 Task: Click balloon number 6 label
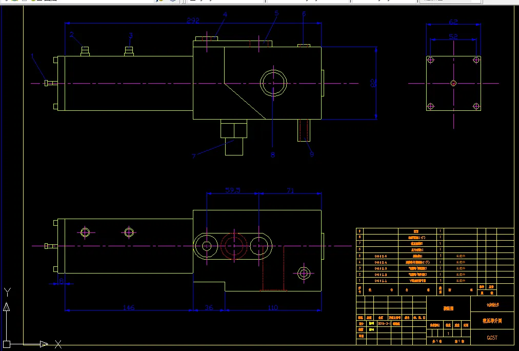tap(304, 13)
